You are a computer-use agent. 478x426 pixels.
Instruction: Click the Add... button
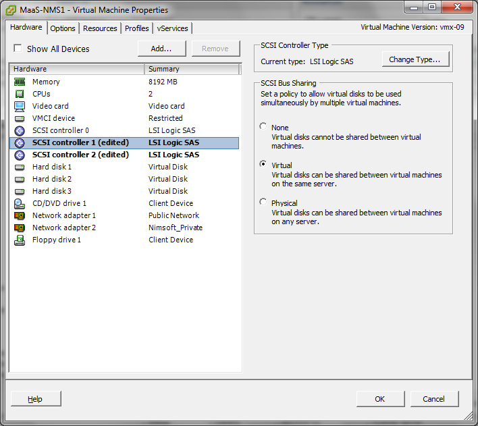161,49
